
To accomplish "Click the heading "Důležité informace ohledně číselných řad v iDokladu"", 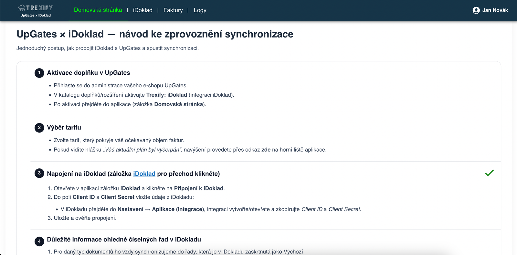I will (x=124, y=239).
